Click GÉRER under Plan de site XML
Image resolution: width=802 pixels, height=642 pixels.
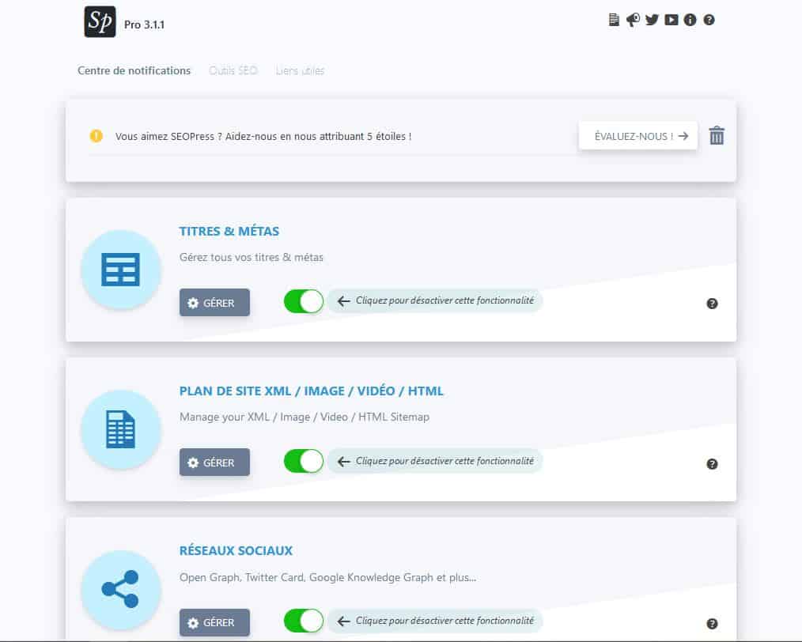(215, 462)
